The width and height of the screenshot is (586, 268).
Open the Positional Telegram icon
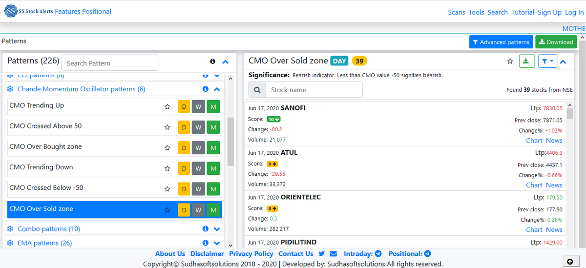click(428, 254)
